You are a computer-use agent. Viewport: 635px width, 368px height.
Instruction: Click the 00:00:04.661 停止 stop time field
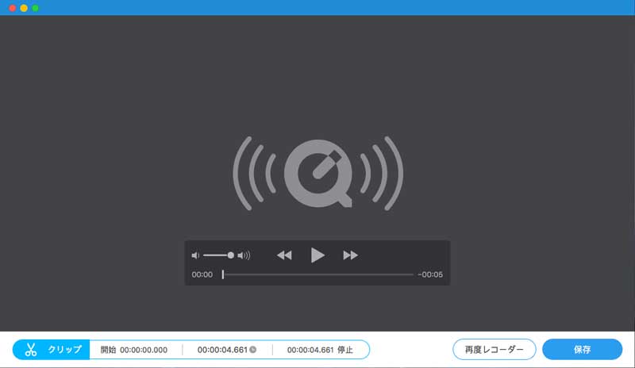[320, 350]
